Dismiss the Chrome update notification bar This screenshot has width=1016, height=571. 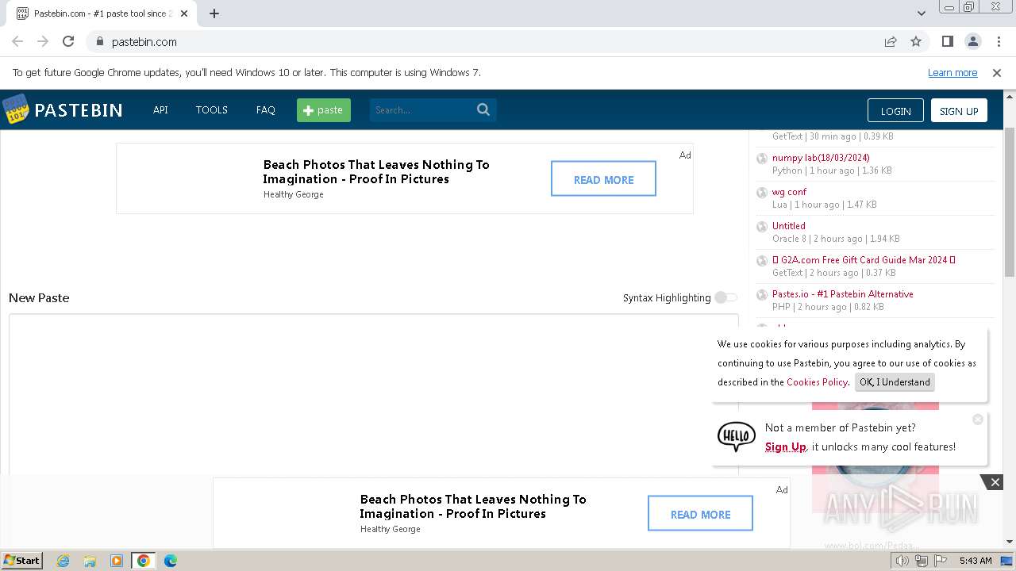pyautogui.click(x=997, y=72)
